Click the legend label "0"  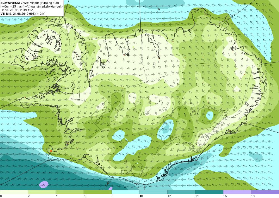(1, 196)
